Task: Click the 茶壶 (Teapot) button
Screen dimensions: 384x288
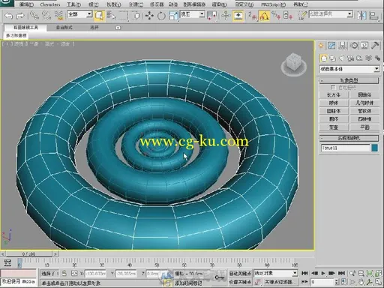Action: (x=334, y=127)
